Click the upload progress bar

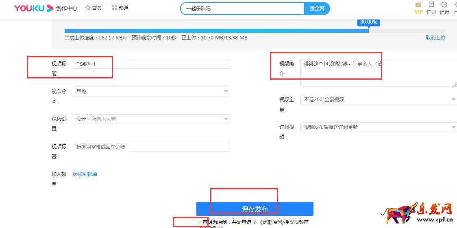255,31
